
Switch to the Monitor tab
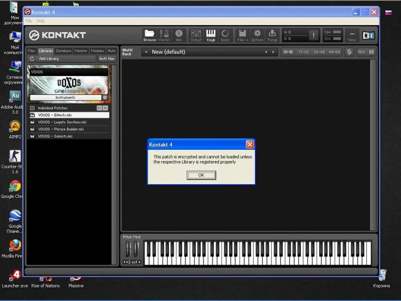pos(81,51)
